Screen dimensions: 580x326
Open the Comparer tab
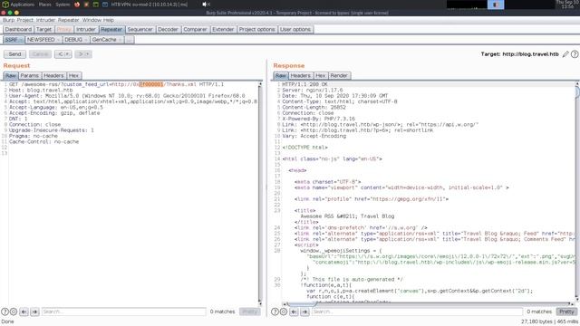coord(196,29)
